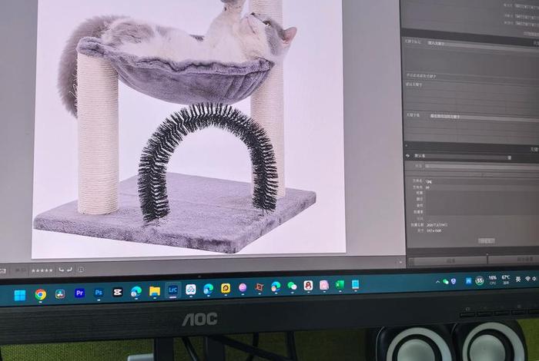Show hidden system tray icons chevron

pos(437,282)
